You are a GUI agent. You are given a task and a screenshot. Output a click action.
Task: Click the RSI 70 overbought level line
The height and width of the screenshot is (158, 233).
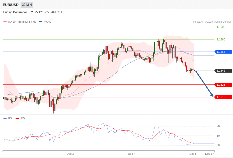218,126
